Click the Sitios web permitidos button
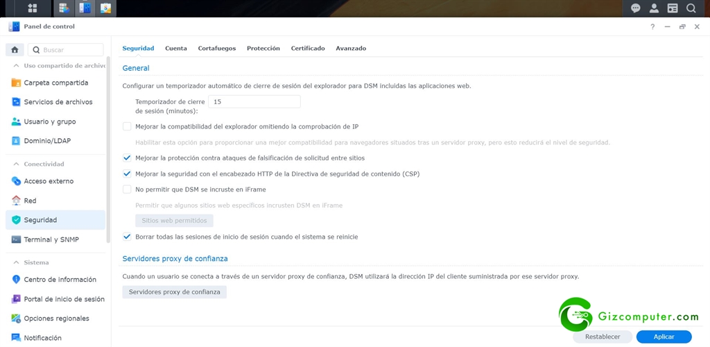The image size is (710, 347). click(174, 221)
